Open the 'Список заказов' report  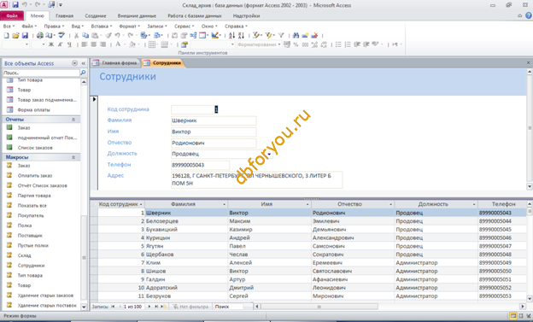pyautogui.click(x=35, y=148)
